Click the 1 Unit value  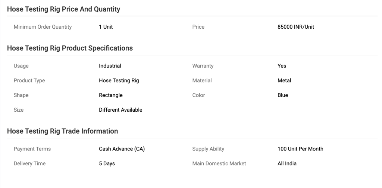coord(106,27)
